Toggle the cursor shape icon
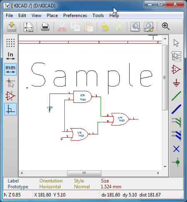 point(10,83)
